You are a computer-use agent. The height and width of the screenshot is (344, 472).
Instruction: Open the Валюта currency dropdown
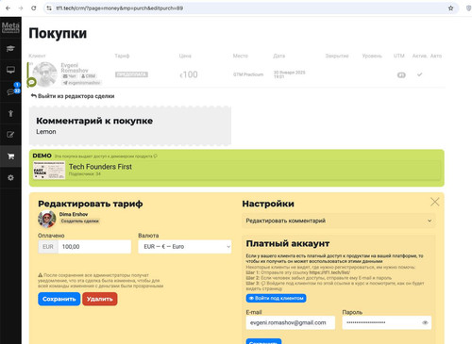click(x=185, y=247)
